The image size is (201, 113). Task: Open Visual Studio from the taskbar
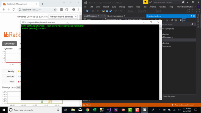(109, 110)
